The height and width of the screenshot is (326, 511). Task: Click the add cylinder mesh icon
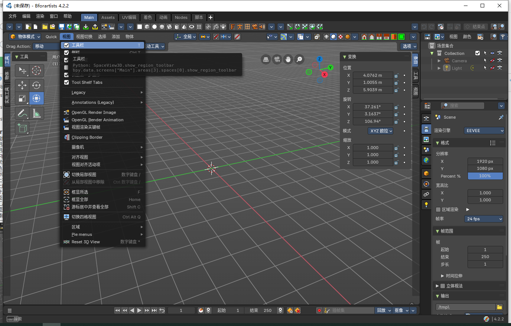coord(177,27)
